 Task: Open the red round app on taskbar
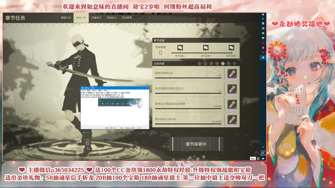coord(263,48)
